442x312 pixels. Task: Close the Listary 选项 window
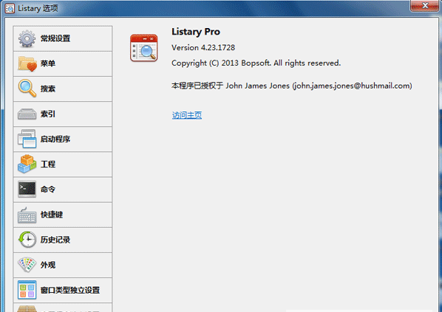click(424, 6)
